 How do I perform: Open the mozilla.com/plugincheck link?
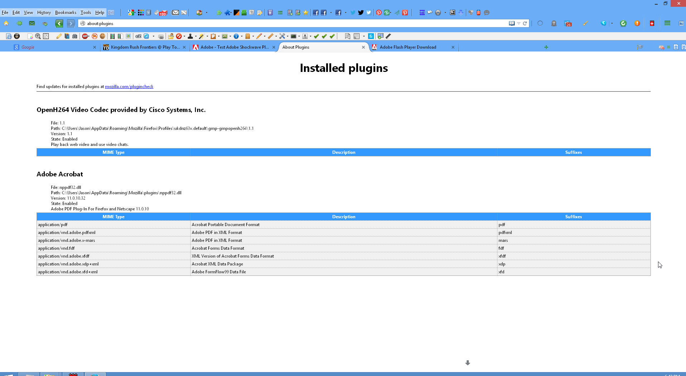(x=129, y=87)
